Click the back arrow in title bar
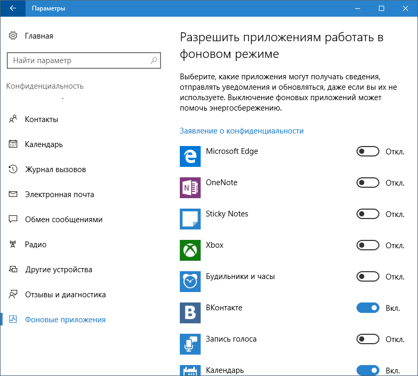 pyautogui.click(x=13, y=8)
